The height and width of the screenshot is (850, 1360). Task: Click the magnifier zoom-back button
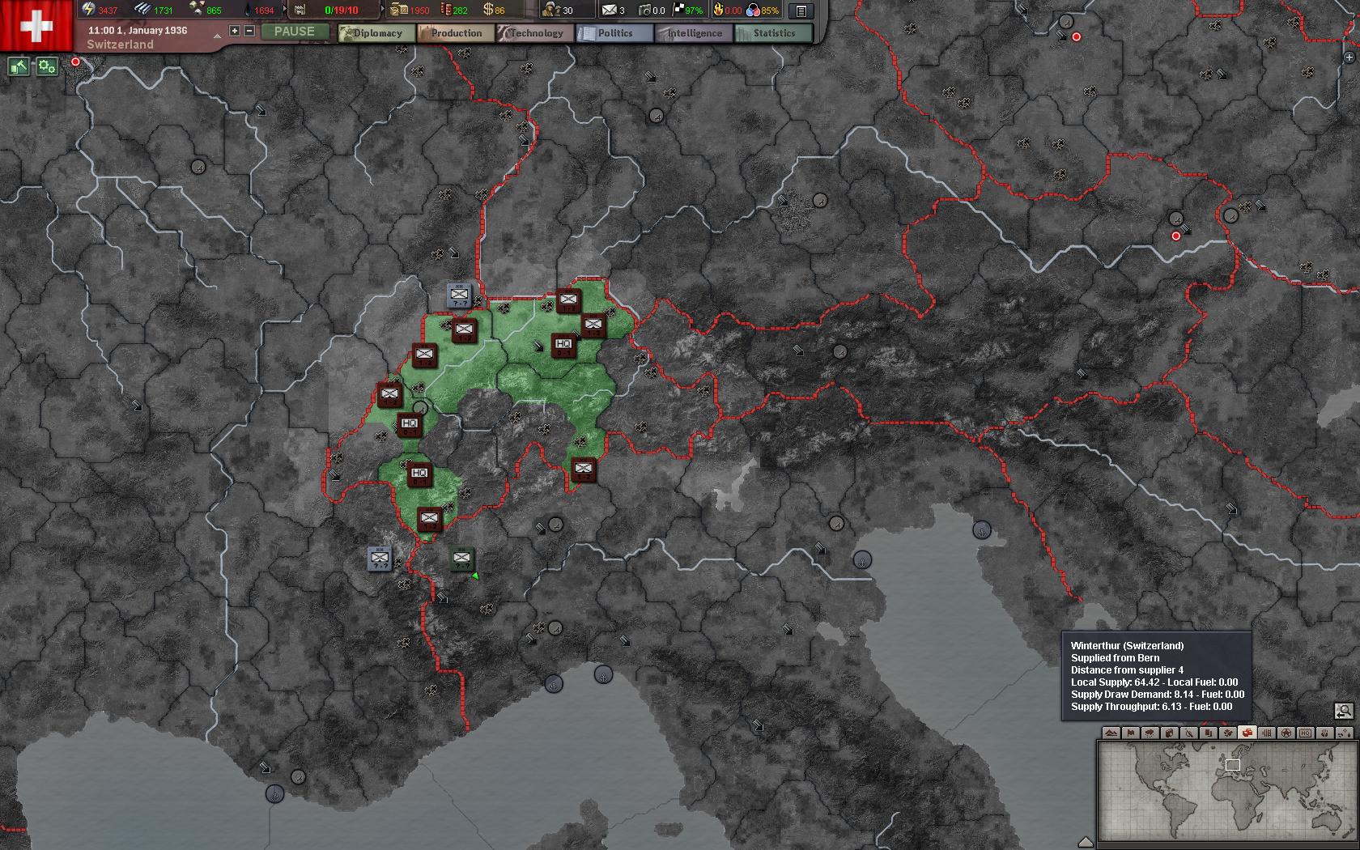point(1344,712)
